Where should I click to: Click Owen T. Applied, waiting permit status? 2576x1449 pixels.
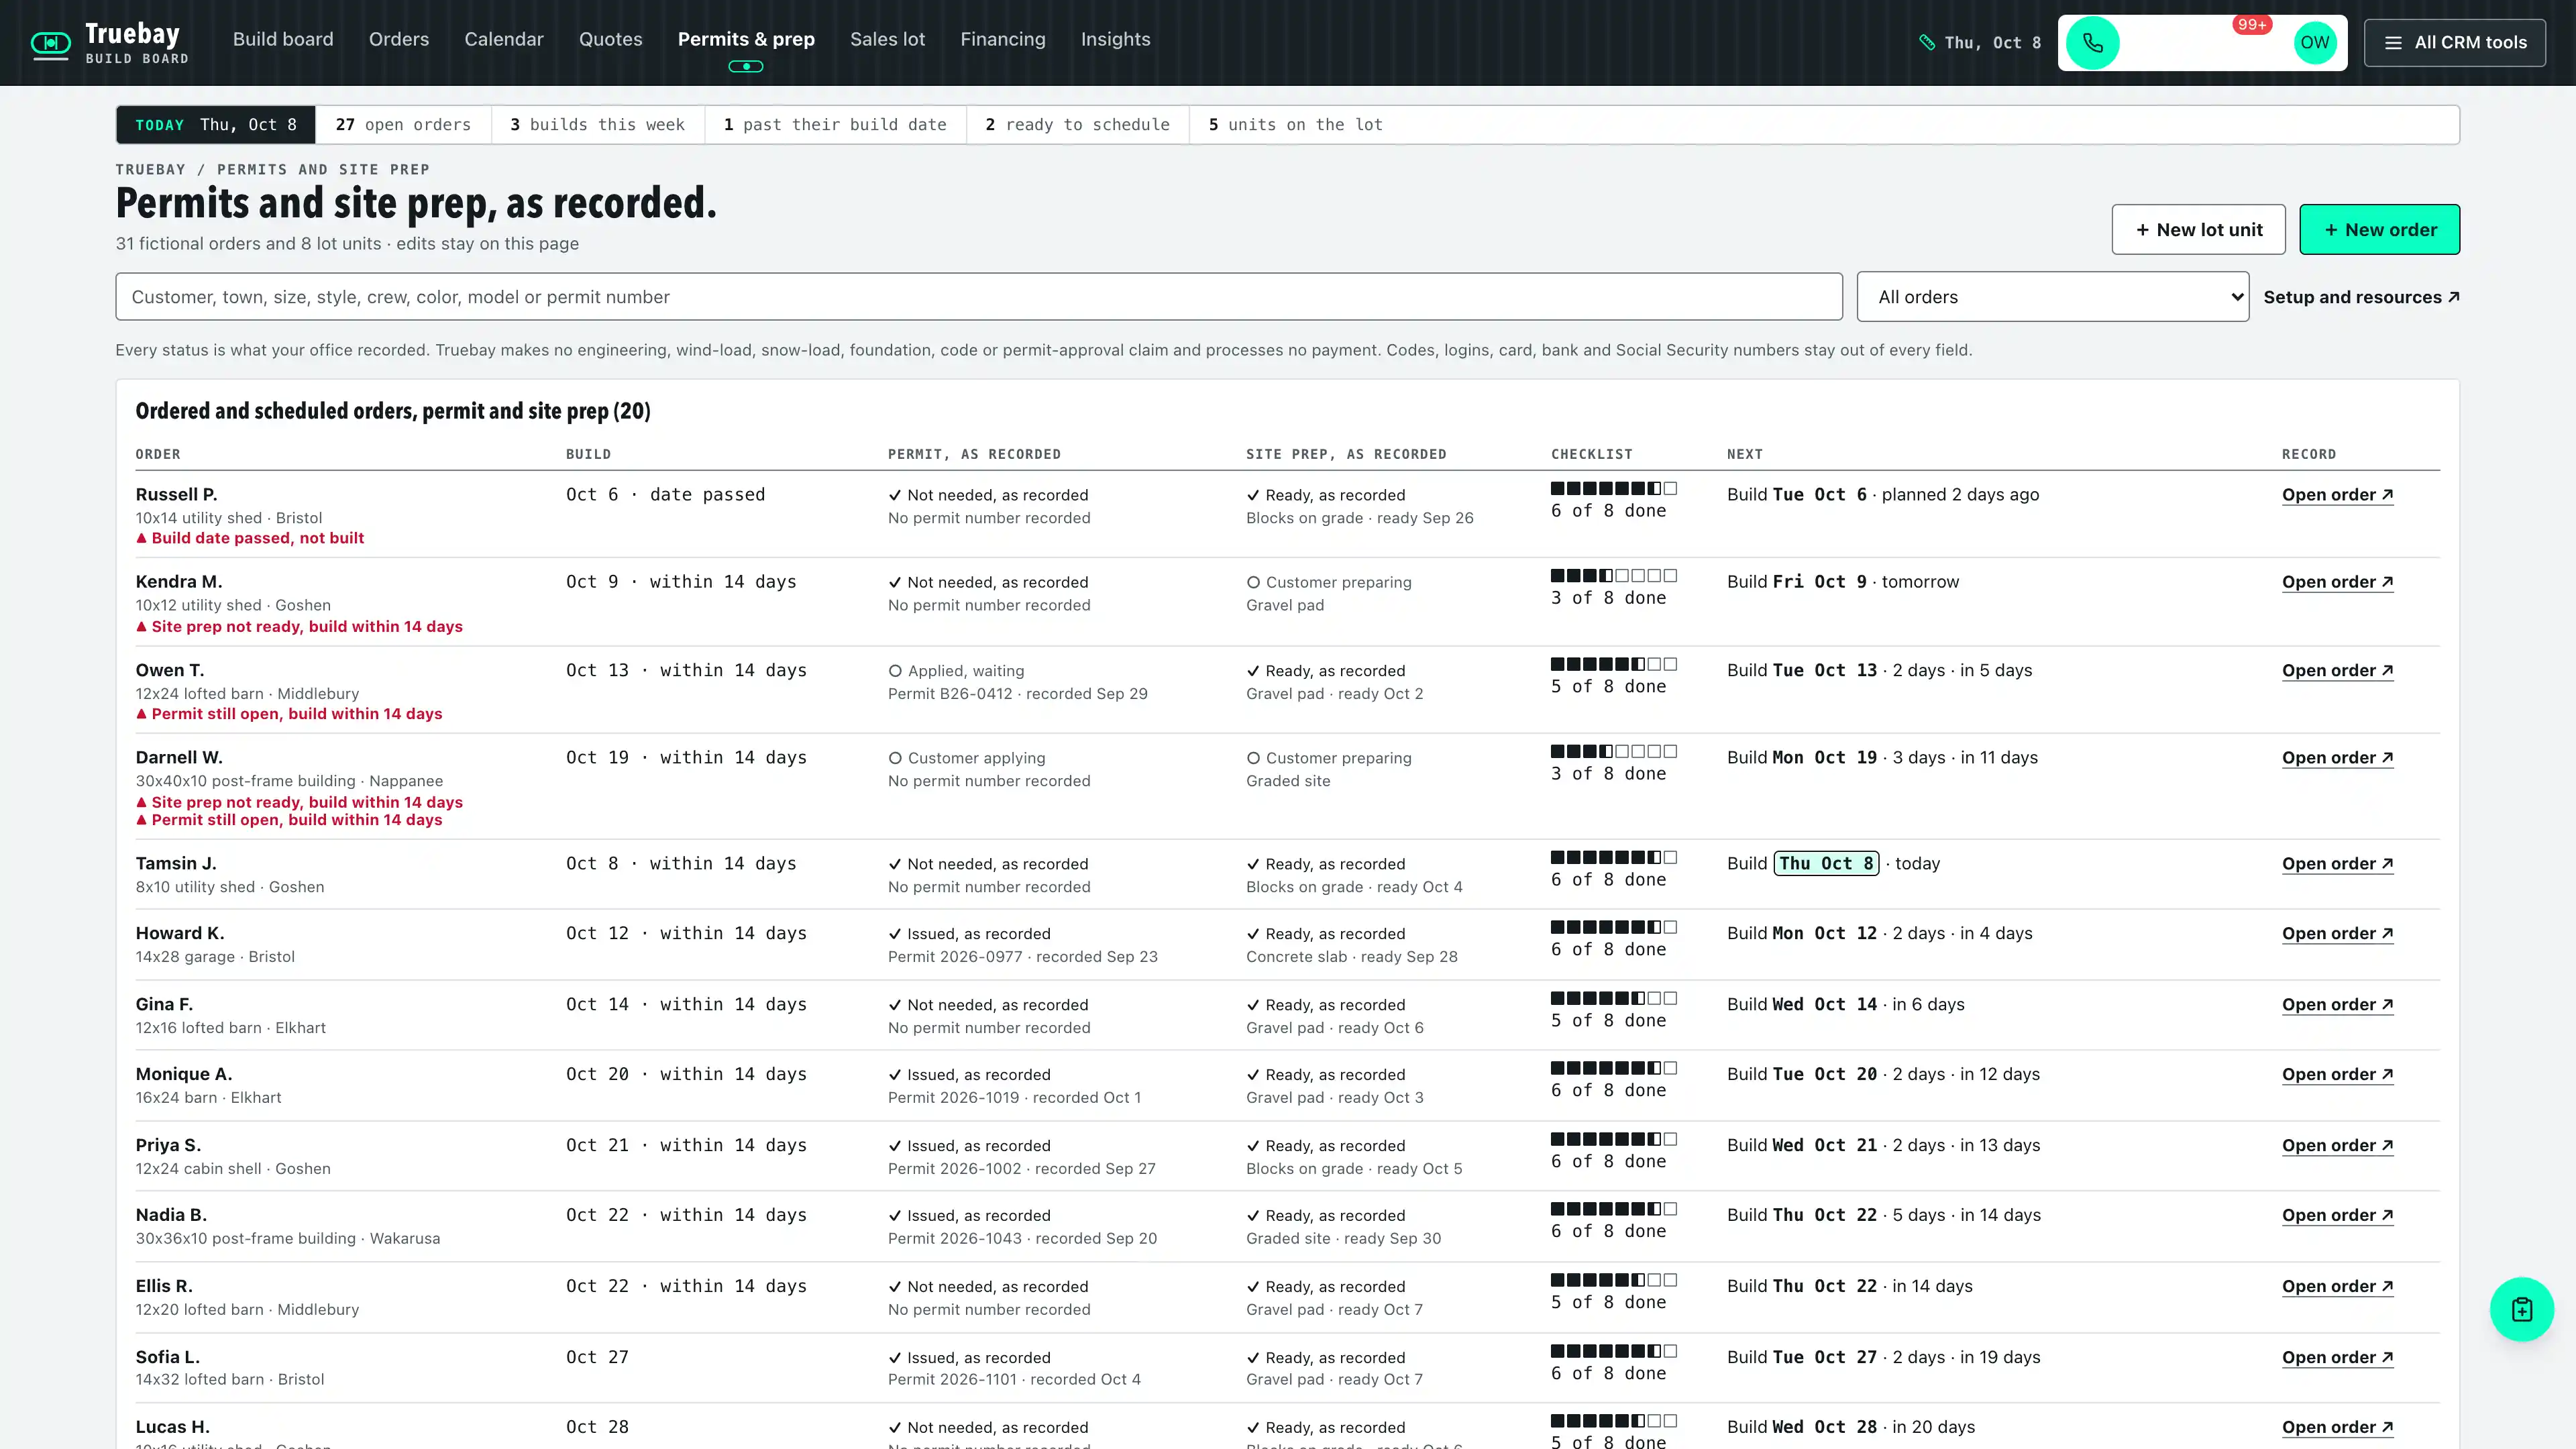(x=956, y=671)
